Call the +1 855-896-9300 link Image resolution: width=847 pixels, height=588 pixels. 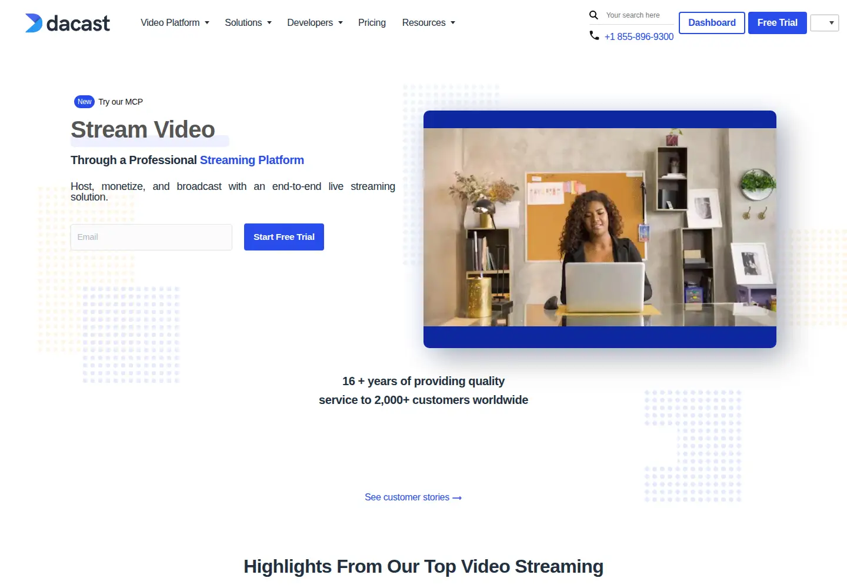click(639, 36)
